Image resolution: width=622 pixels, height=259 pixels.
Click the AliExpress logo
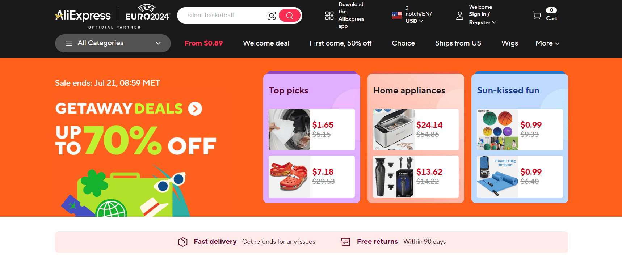click(x=83, y=16)
